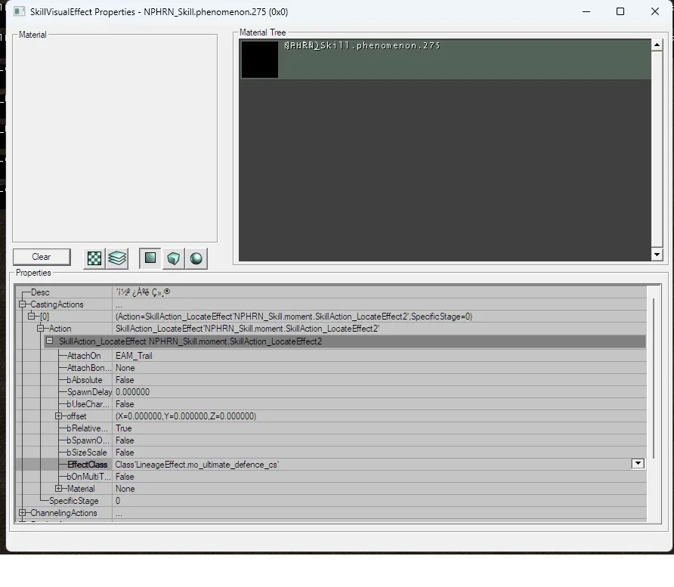This screenshot has width=674, height=587.
Task: Click the Clear button
Action: 42,257
